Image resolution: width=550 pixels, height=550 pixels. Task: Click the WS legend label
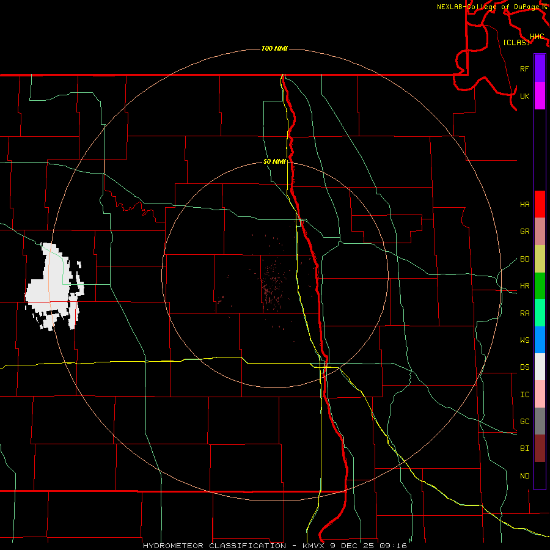[x=524, y=340]
